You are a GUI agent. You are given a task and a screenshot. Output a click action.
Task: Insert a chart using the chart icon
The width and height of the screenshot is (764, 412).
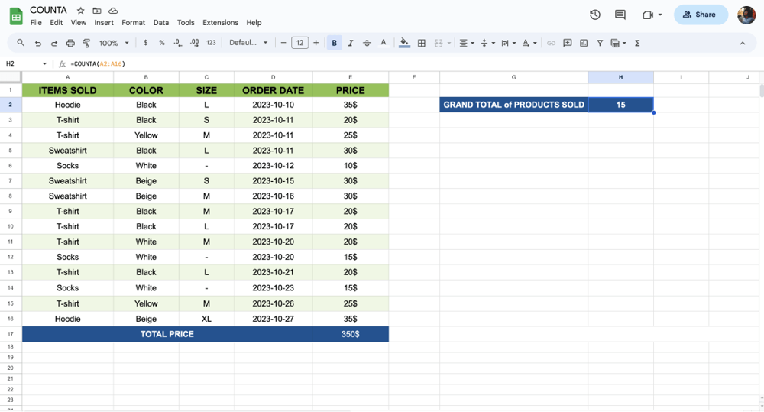click(584, 44)
